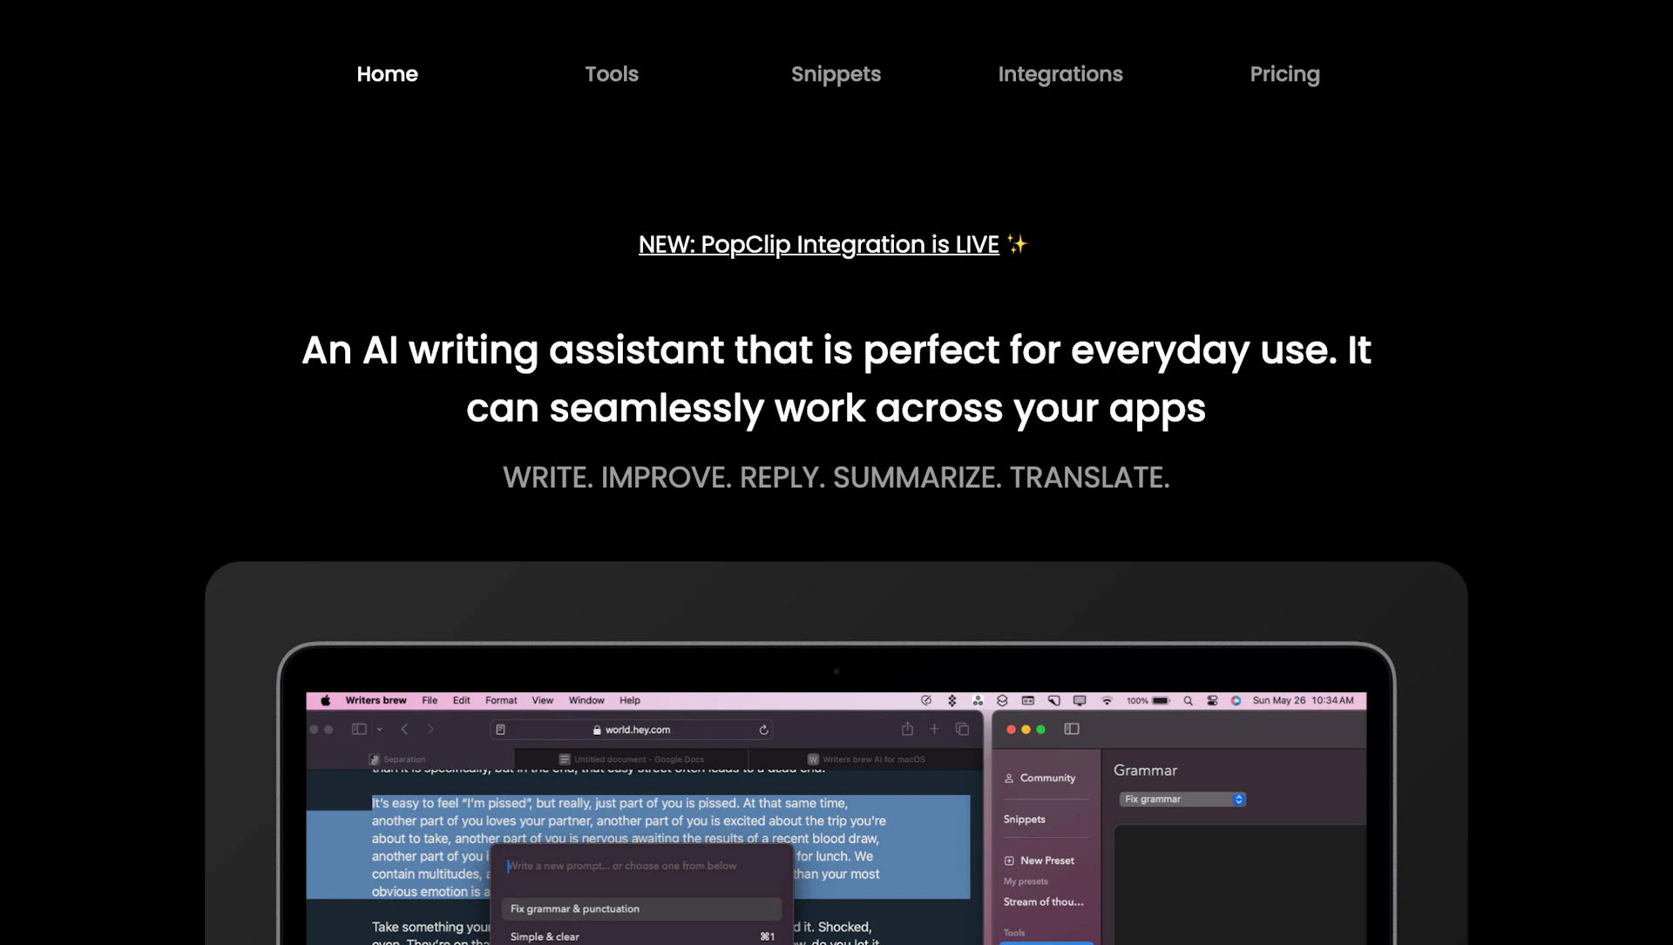Click the Community person icon
Screen dimensions: 1673x945
click(x=1009, y=778)
